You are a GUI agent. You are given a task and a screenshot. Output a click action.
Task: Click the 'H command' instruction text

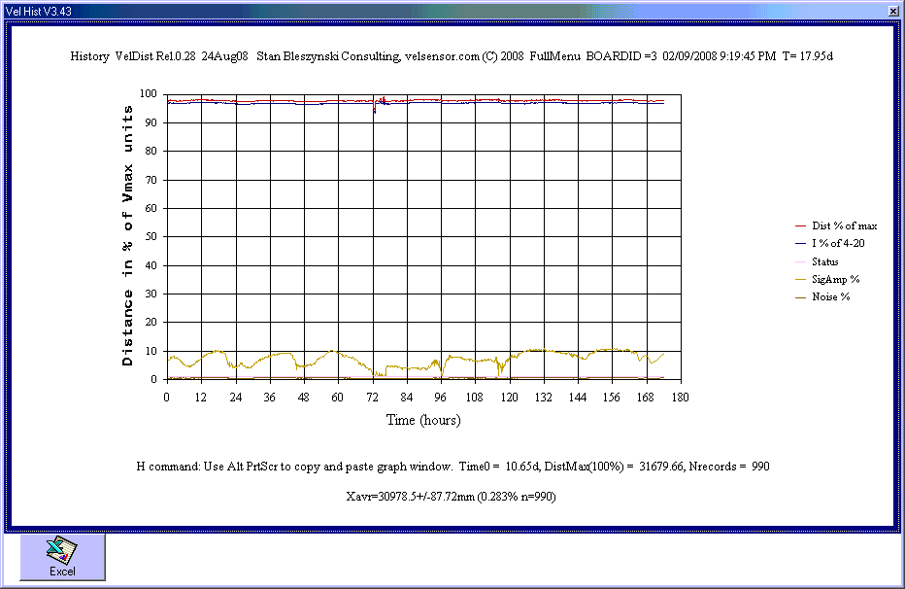[x=452, y=467]
